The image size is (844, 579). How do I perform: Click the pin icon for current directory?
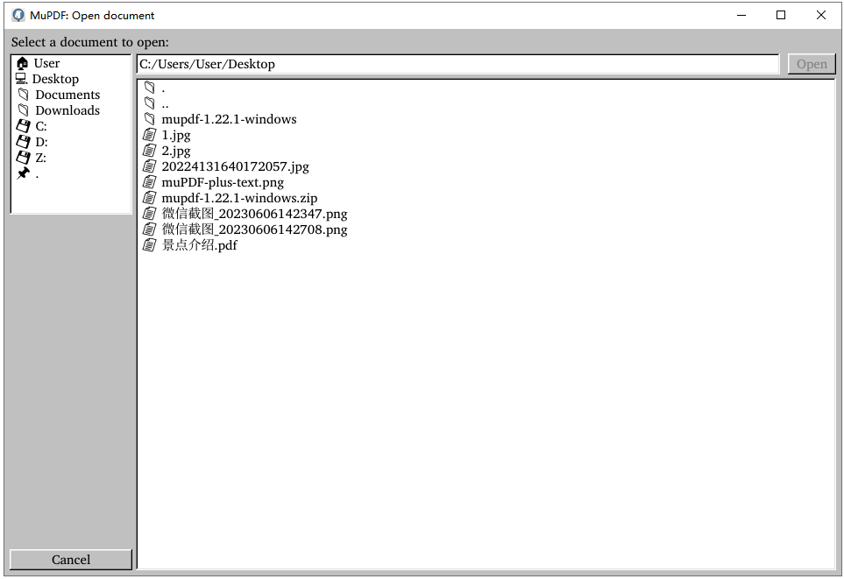click(x=24, y=173)
